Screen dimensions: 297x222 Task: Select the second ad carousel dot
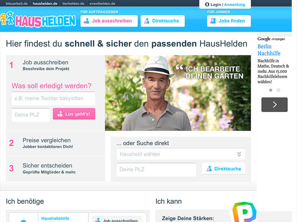(x=278, y=90)
